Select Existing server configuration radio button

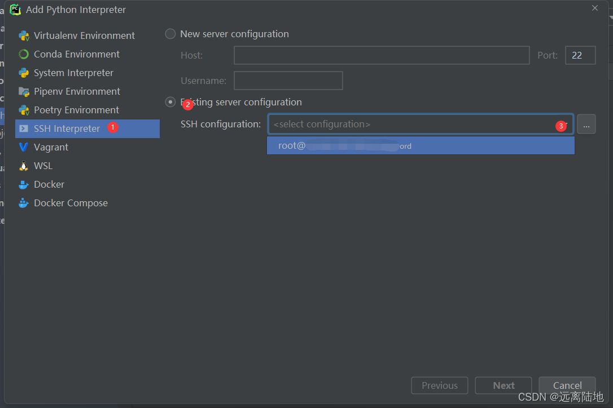170,102
